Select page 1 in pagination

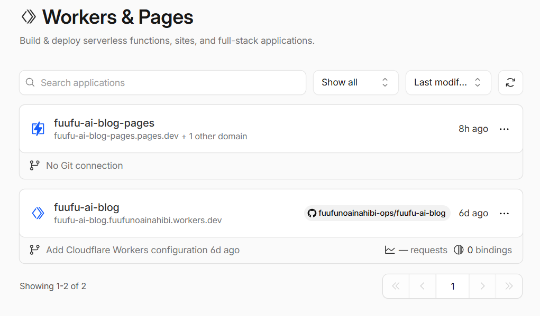pyautogui.click(x=453, y=286)
